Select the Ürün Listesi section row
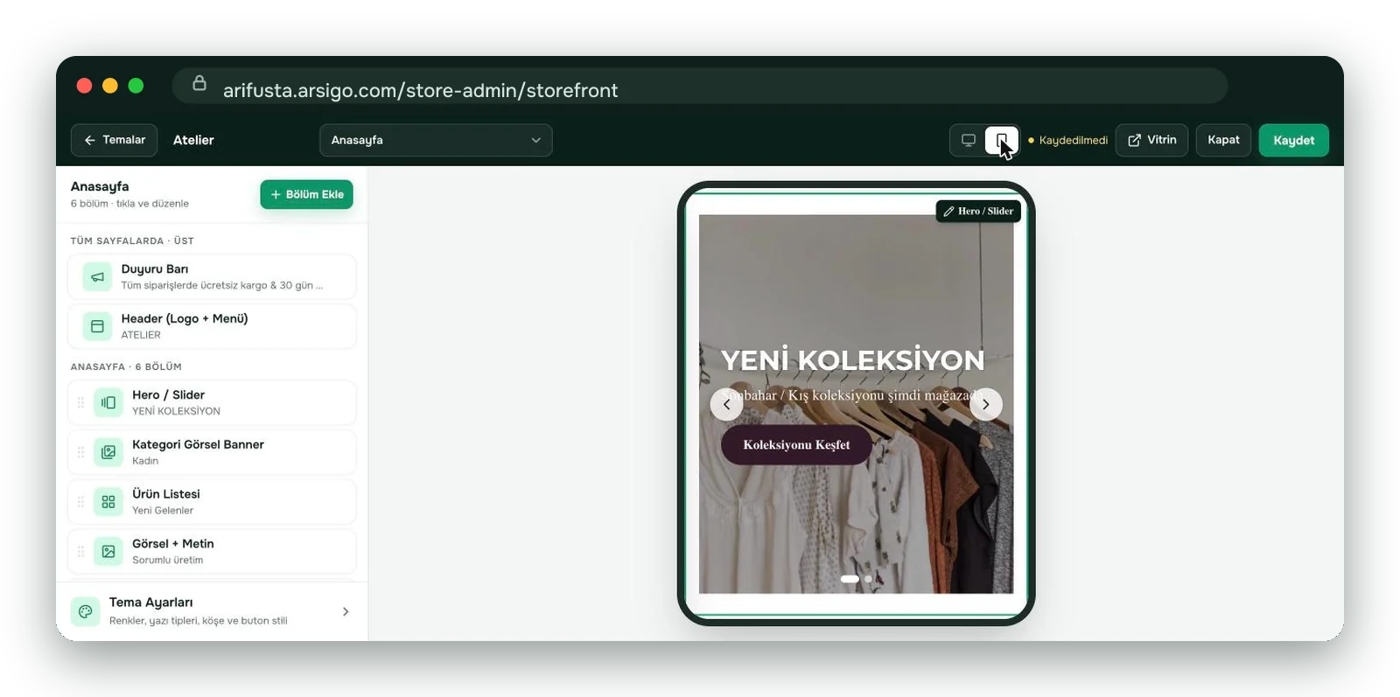Viewport: 1400px width, 697px height. (x=212, y=502)
